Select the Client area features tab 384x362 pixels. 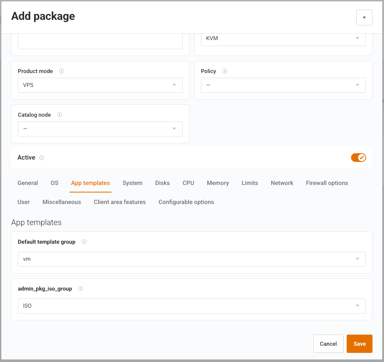120,202
